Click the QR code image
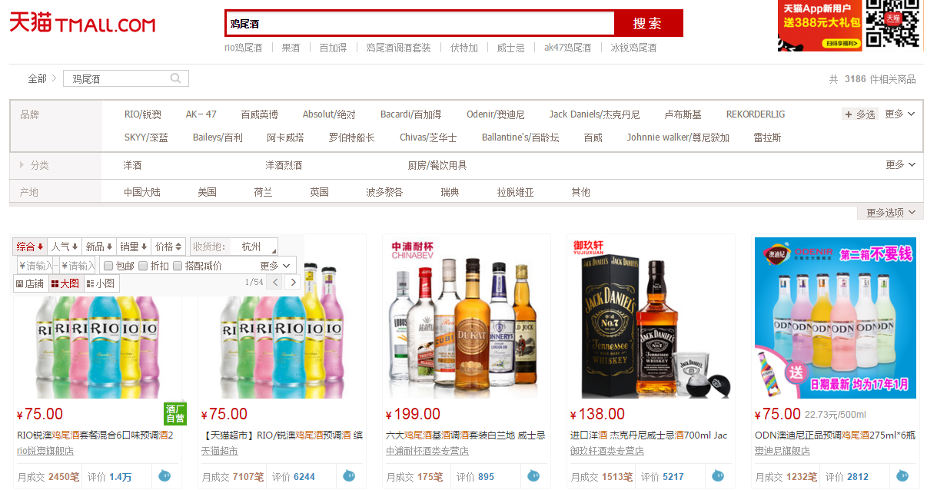The height and width of the screenshot is (490, 937). [893, 24]
